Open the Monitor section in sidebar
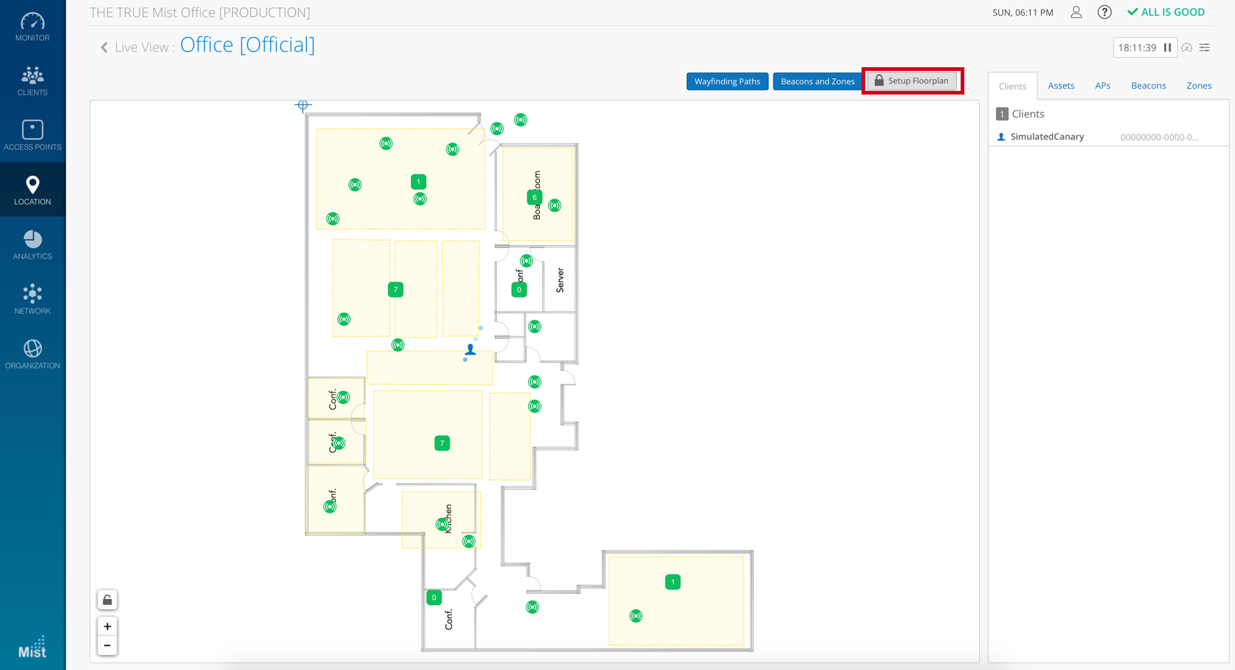Viewport: 1235px width, 670px height. [x=33, y=27]
